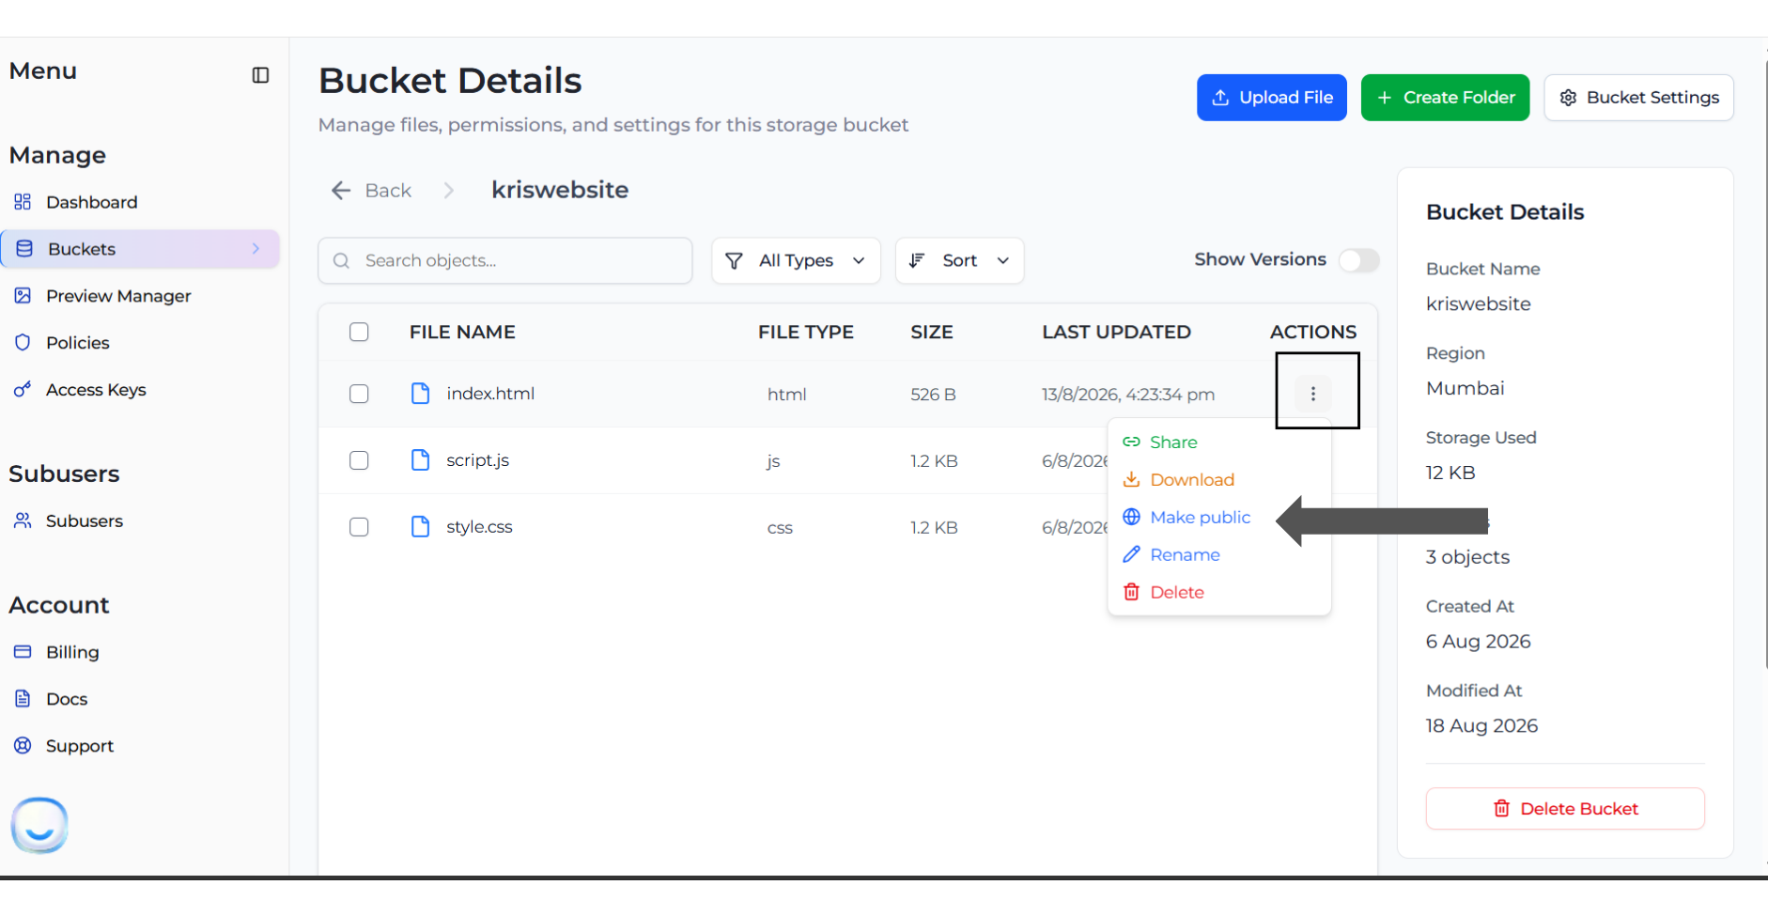Click the LAST UPDATED column header
Screen dimensions: 1768x916
point(1116,332)
